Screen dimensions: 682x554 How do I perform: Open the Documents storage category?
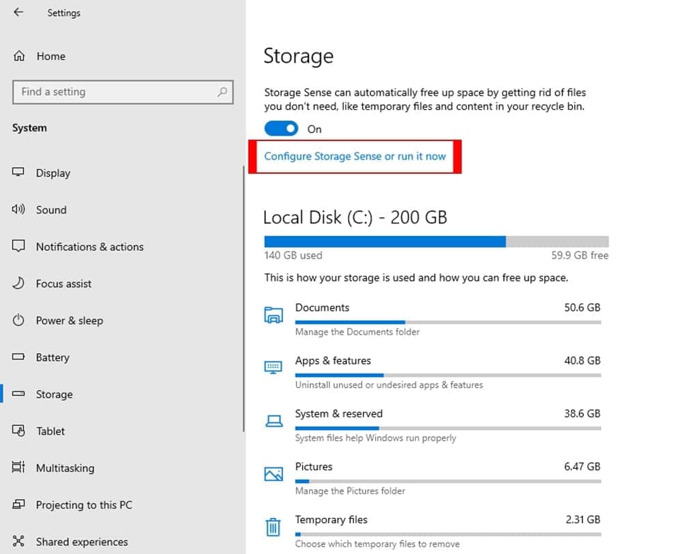pos(433,320)
